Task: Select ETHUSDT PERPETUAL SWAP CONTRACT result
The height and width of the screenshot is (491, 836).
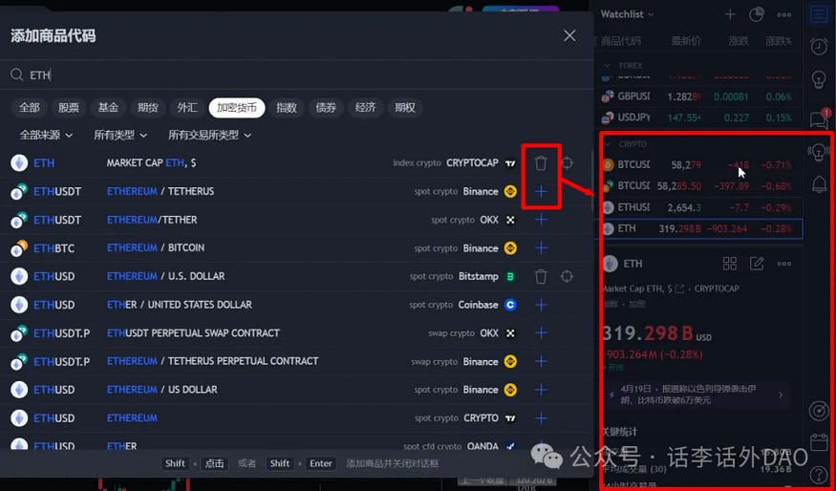Action: point(295,332)
